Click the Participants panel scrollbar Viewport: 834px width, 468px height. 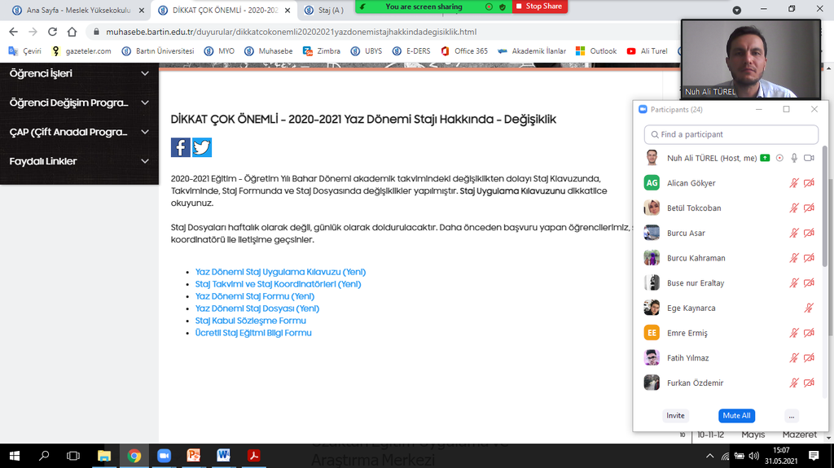click(826, 208)
